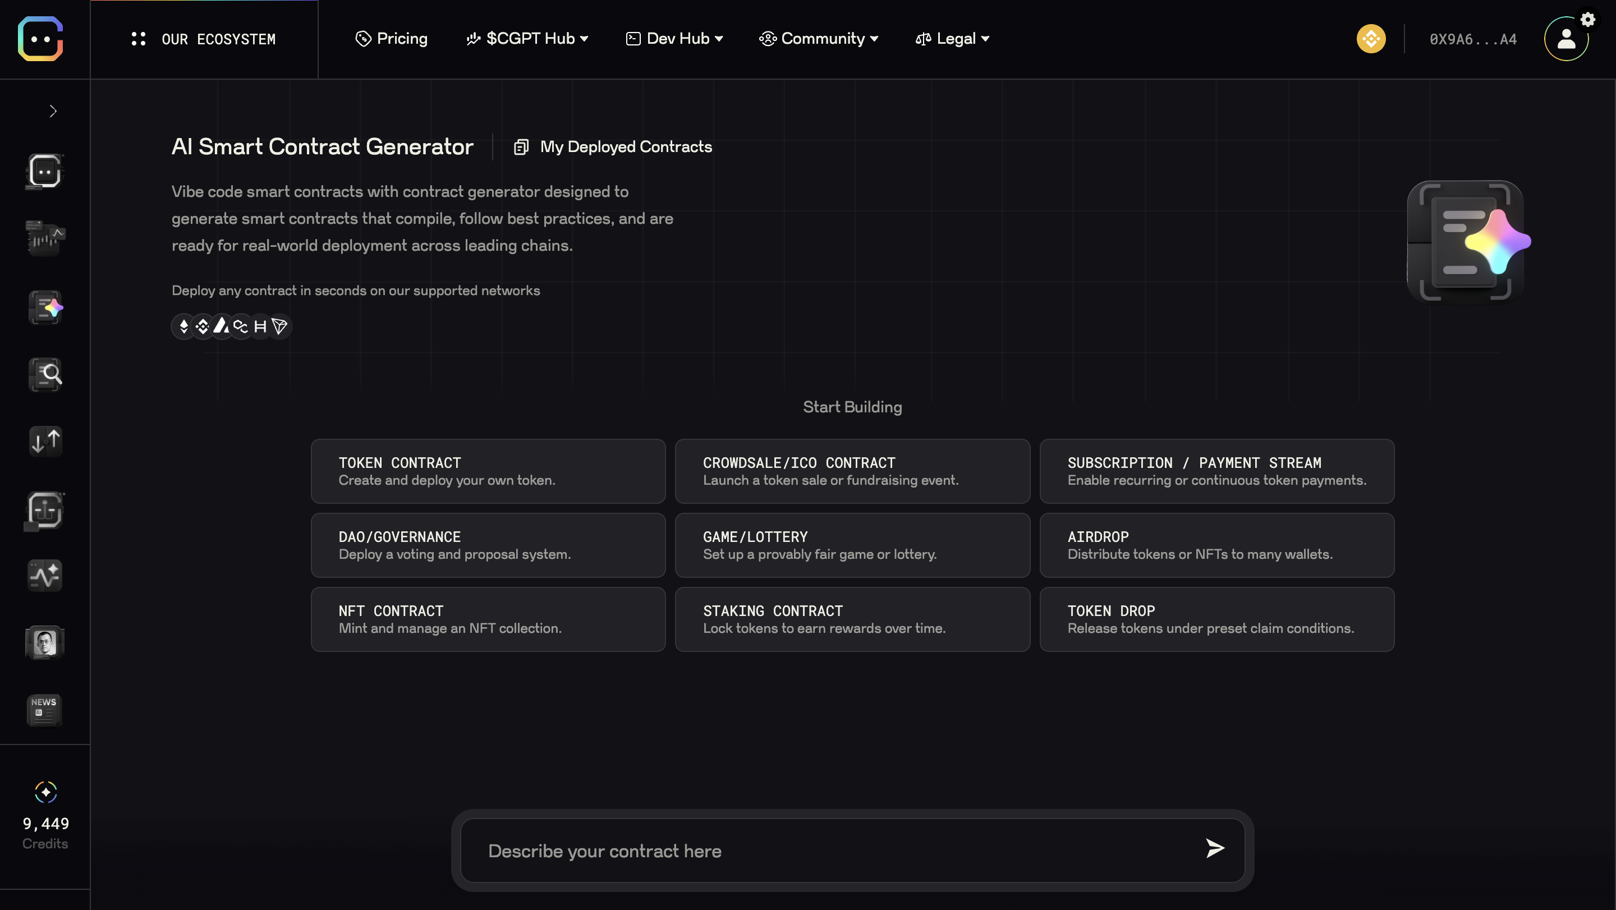
Task: Expand the Community dropdown menu
Action: coord(818,39)
